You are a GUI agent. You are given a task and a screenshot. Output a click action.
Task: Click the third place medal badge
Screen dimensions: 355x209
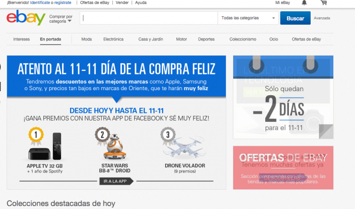pos(168,136)
